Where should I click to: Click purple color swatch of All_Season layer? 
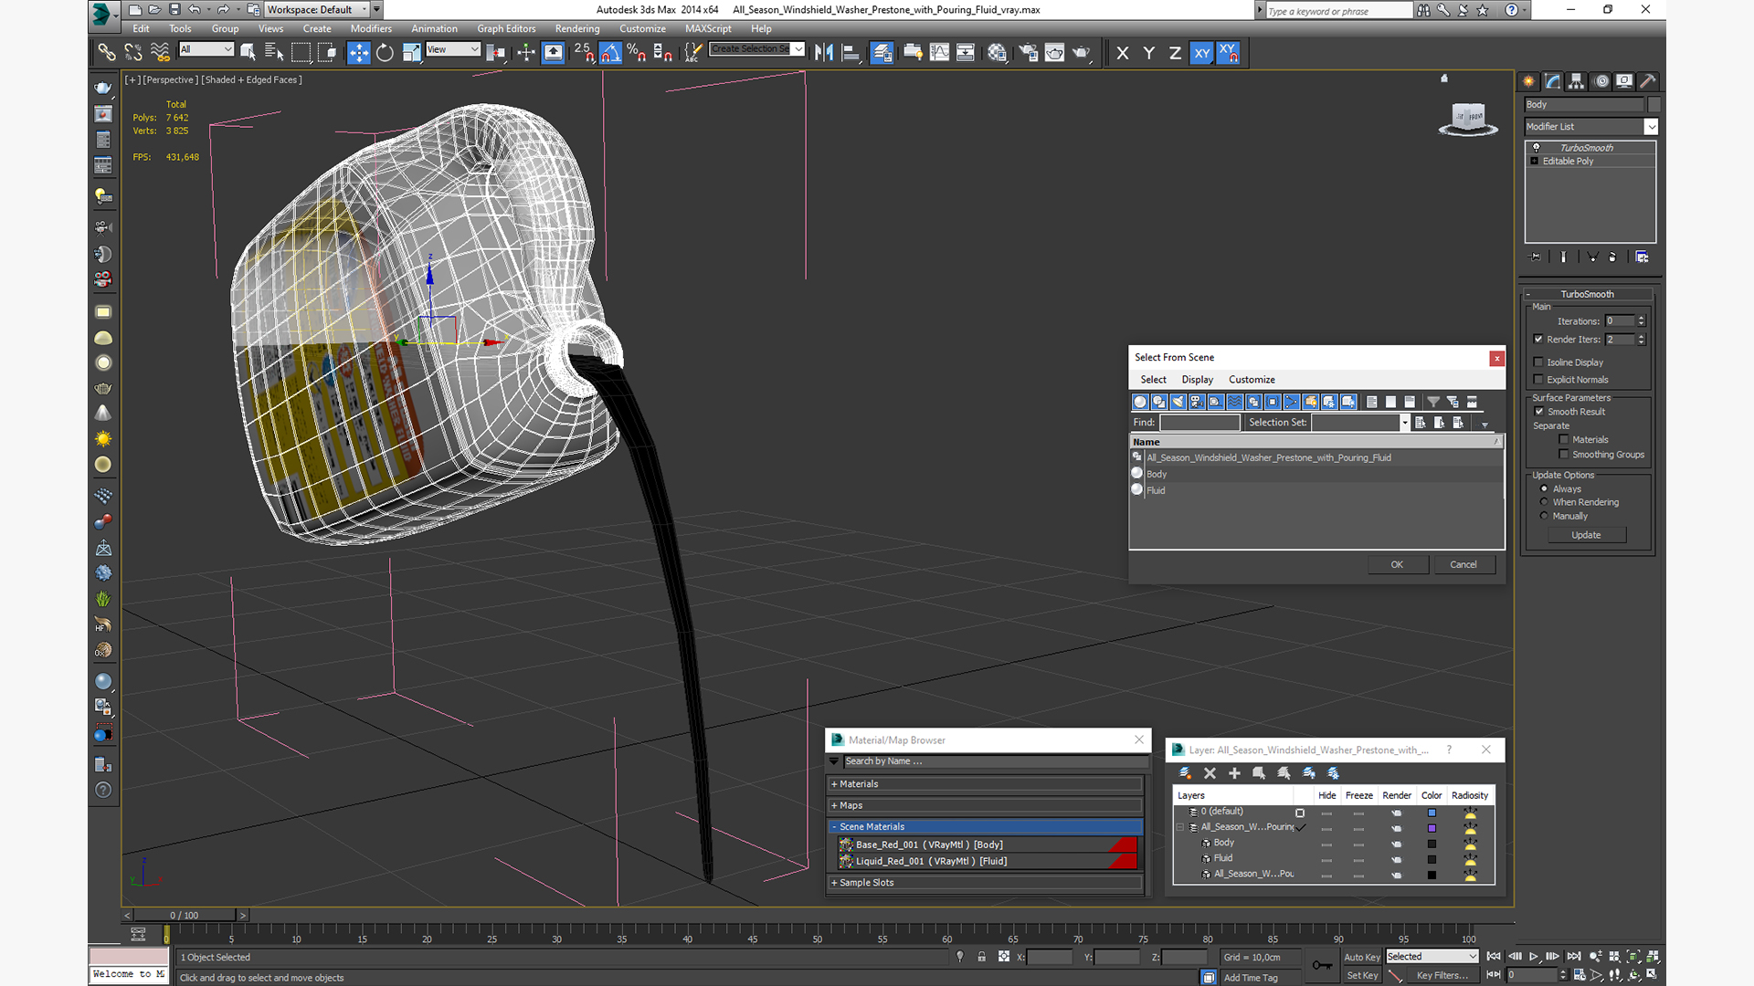[x=1432, y=828]
